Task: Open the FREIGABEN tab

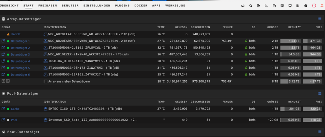Action: (x=48, y=6)
